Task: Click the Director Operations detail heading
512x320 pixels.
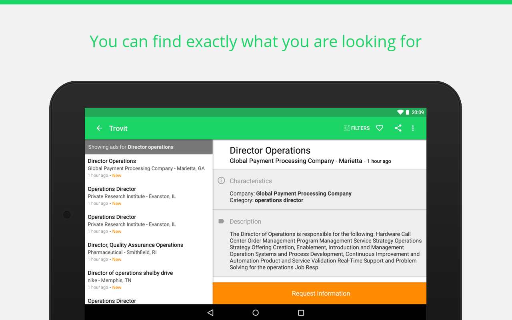Action: (x=270, y=150)
